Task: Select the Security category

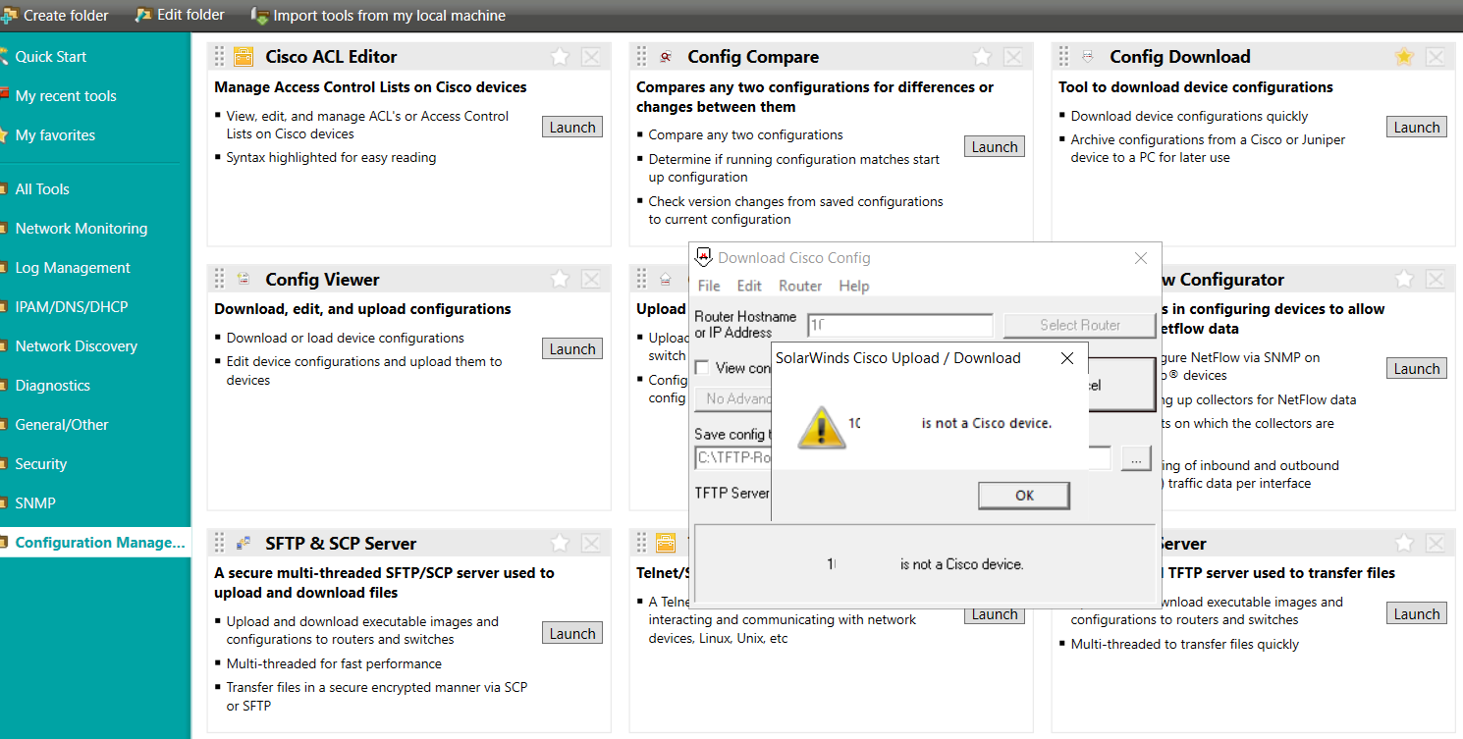Action: 41,464
